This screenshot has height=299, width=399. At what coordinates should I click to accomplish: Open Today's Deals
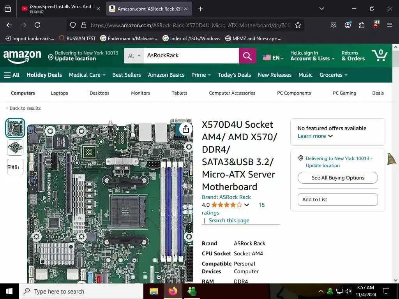click(x=234, y=75)
